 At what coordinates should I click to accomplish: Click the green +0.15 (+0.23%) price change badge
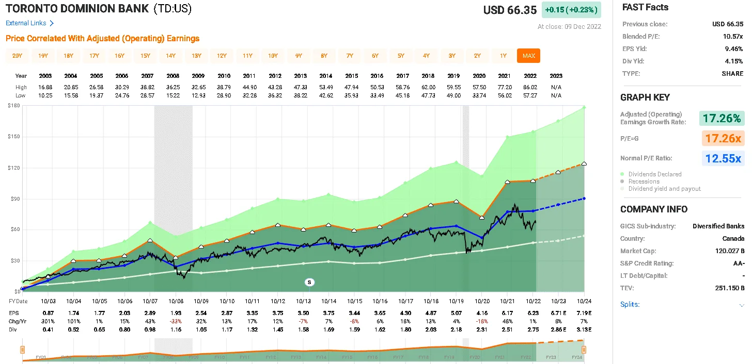click(x=571, y=10)
